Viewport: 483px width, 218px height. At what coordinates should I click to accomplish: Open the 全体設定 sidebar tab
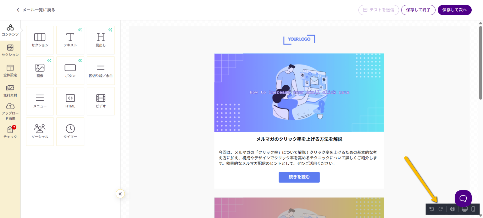pos(10,71)
